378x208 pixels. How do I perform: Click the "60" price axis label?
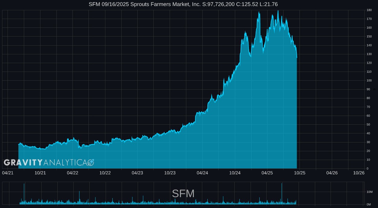(x=368, y=116)
